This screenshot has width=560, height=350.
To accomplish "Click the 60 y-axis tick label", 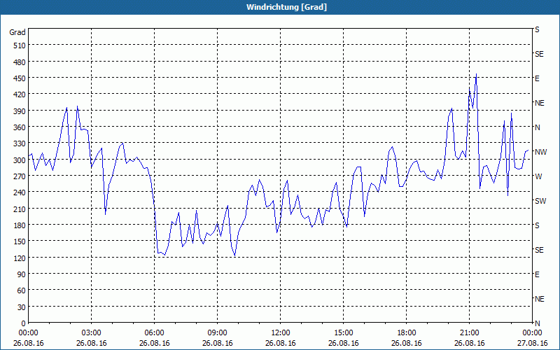I will [x=22, y=290].
